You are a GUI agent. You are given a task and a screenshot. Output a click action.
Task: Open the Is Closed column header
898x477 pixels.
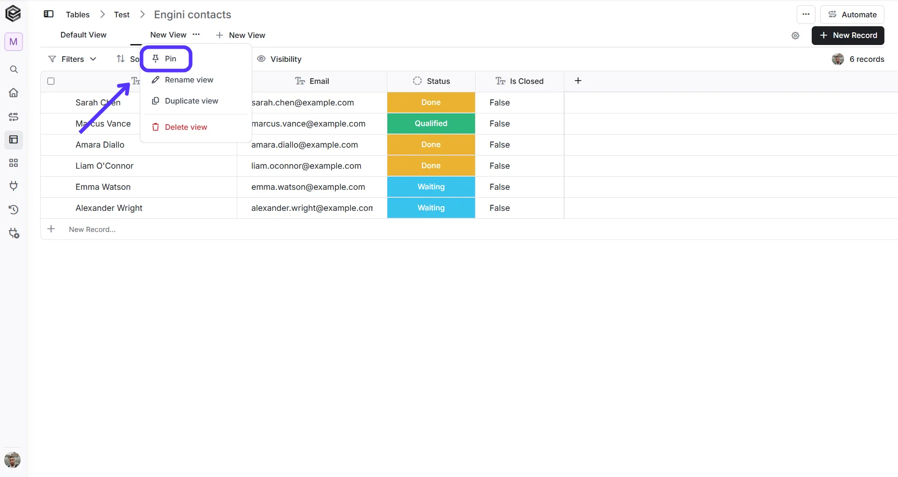pos(520,81)
